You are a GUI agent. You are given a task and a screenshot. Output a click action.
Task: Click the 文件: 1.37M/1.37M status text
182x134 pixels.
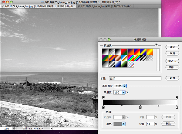coord(33,129)
